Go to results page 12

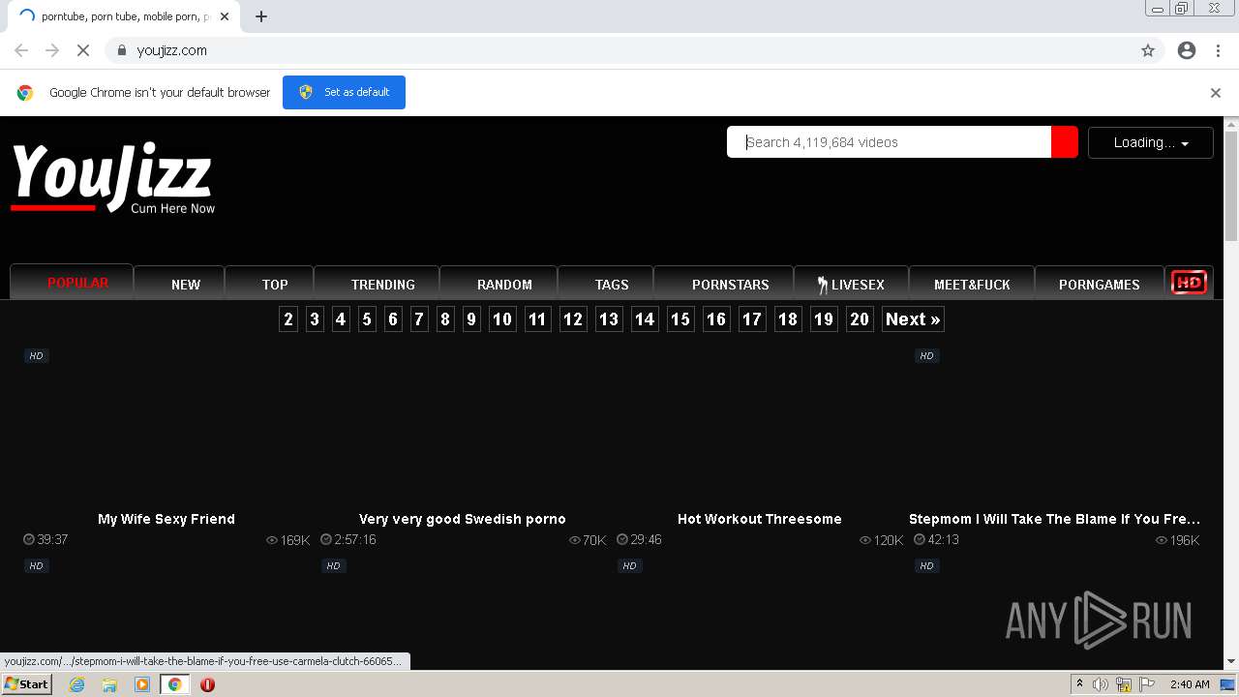573,319
